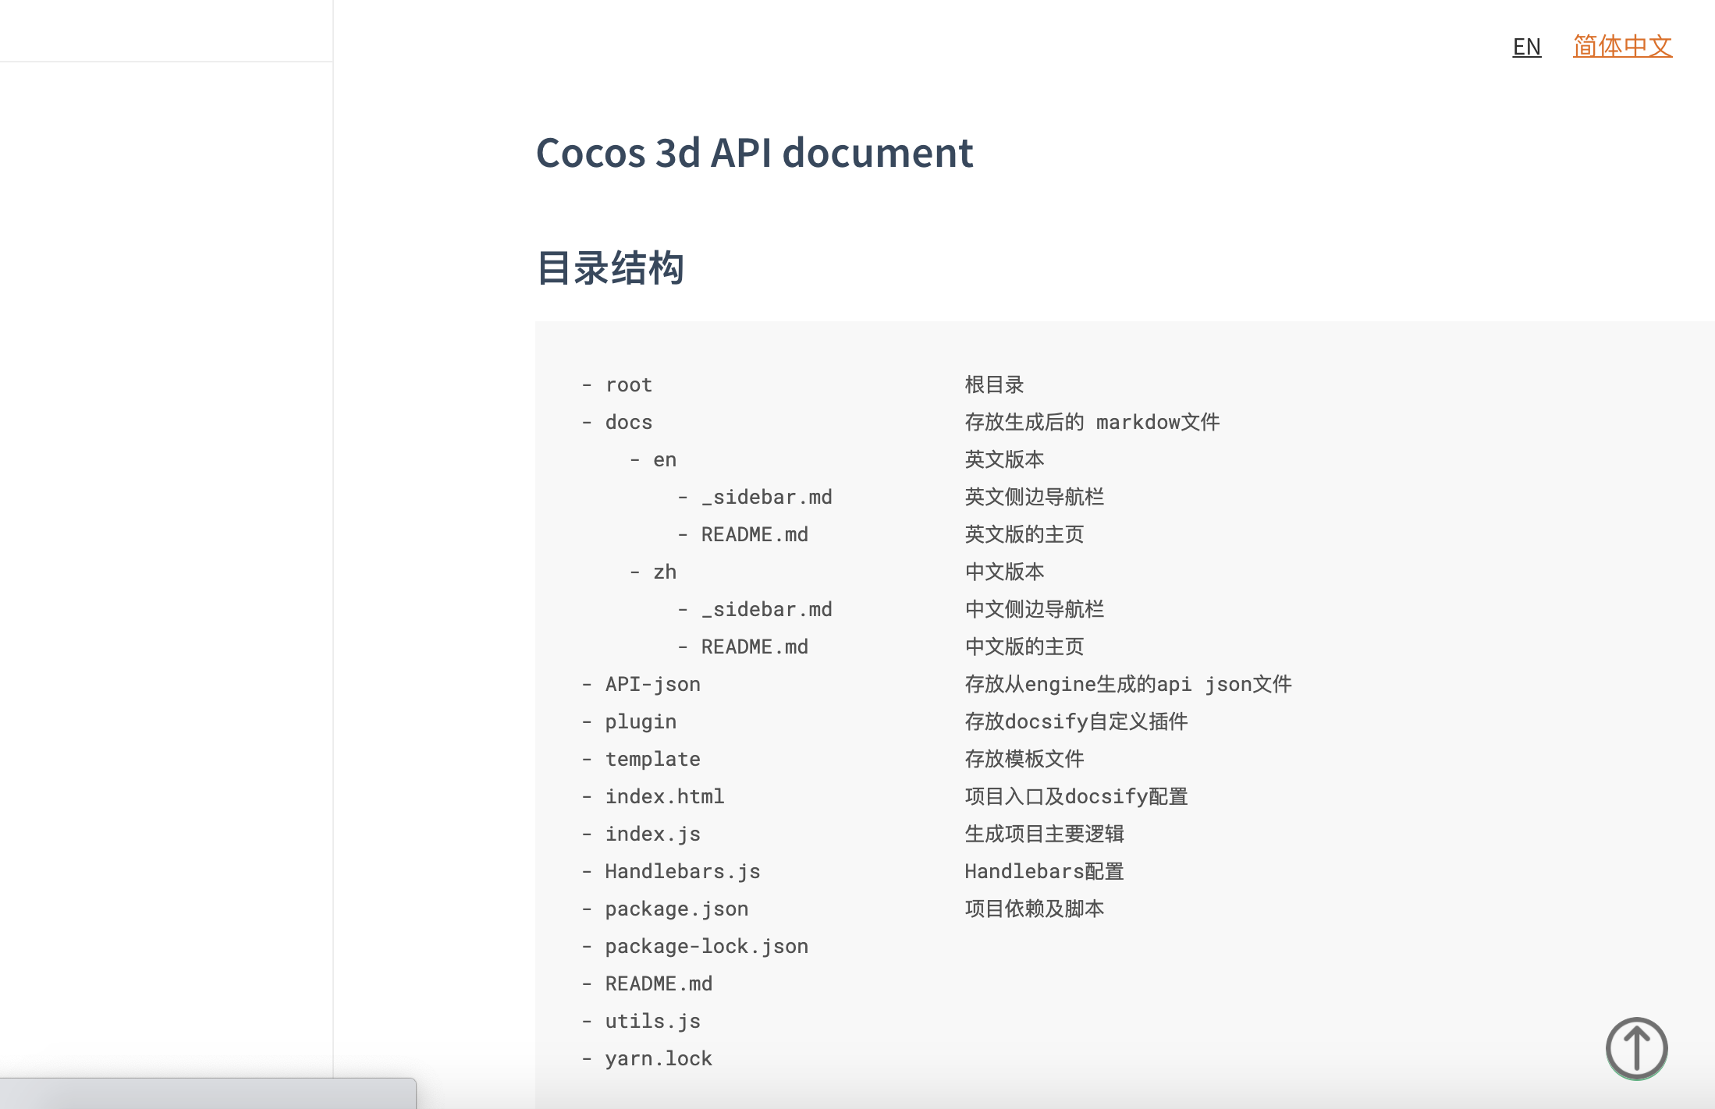Click the 目录结构 section heading
Image resolution: width=1715 pixels, height=1109 pixels.
click(610, 268)
